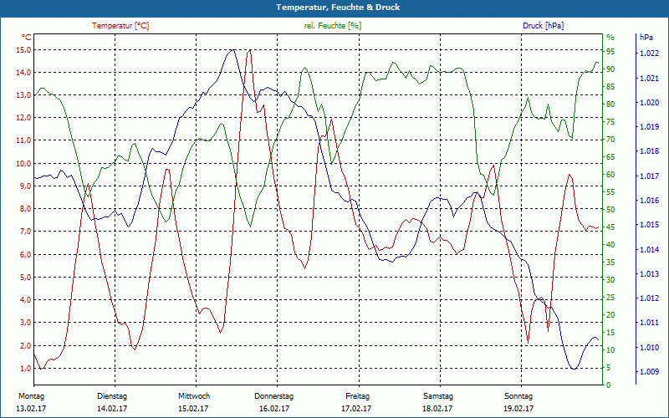Image resolution: width=669 pixels, height=418 pixels.
Task: Click the 'Freitag' day label
Action: 358,396
